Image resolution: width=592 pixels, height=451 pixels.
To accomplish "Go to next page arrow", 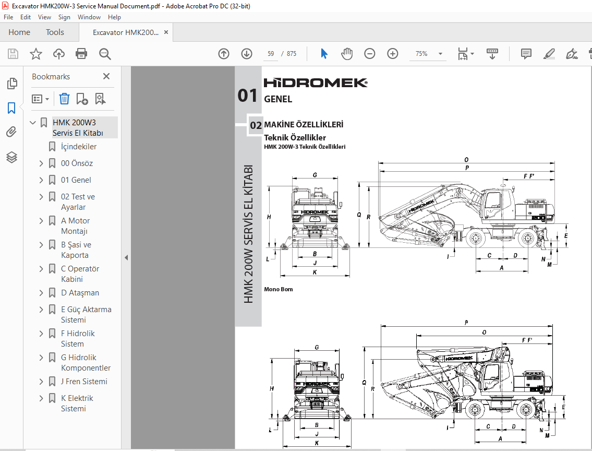I will [x=247, y=54].
